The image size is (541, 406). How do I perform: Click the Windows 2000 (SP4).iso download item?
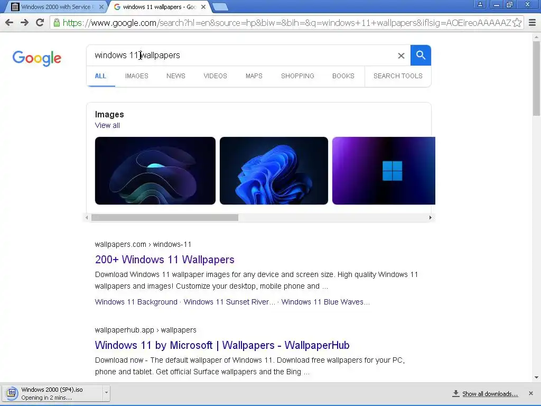click(x=52, y=393)
